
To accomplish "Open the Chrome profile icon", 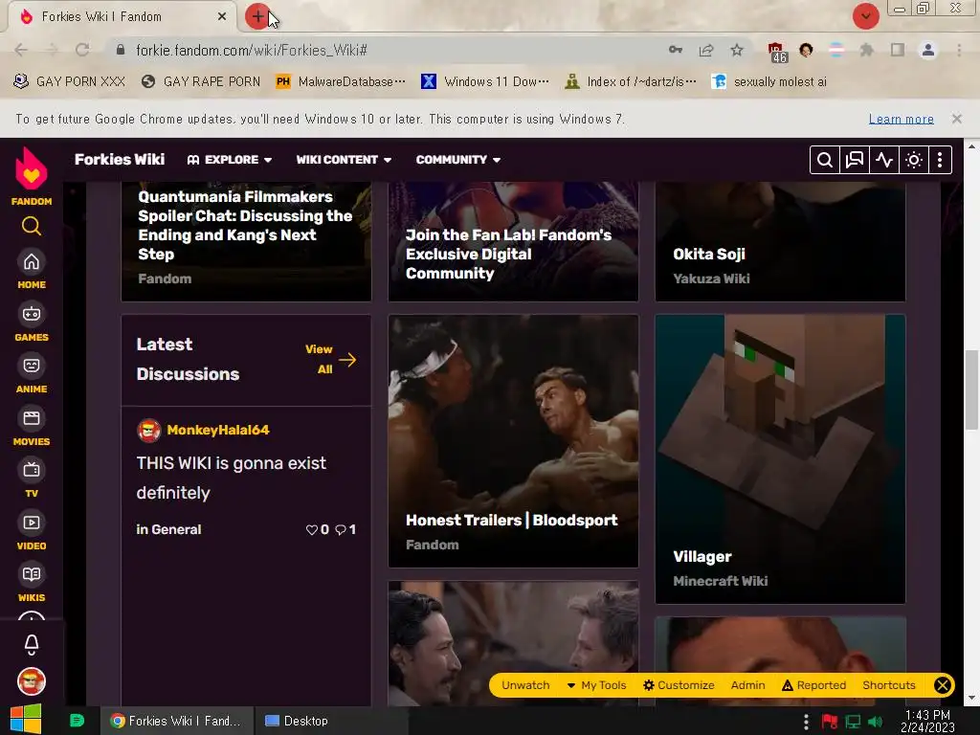I will pyautogui.click(x=928, y=50).
